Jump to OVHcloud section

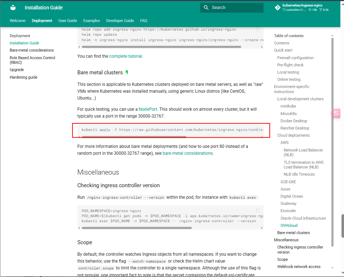(x=289, y=225)
